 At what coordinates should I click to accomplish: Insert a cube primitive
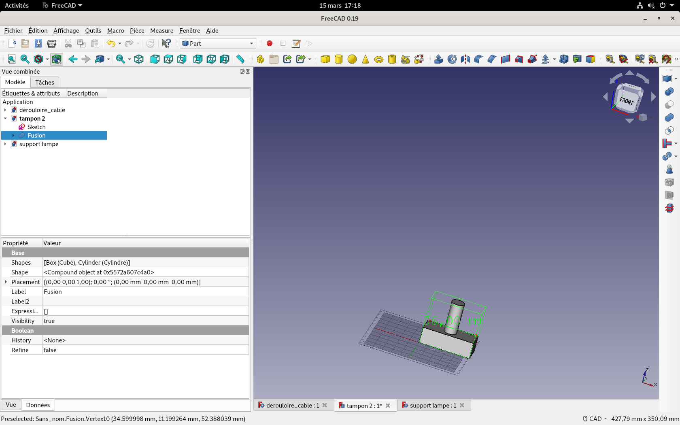point(325,59)
